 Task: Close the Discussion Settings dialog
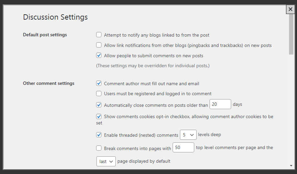click(290, 10)
